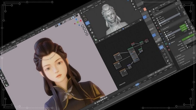Image resolution: width=196 pixels, height=110 pixels.
Task: Toggle the Smile shape key checkbox
Action: (x=187, y=26)
